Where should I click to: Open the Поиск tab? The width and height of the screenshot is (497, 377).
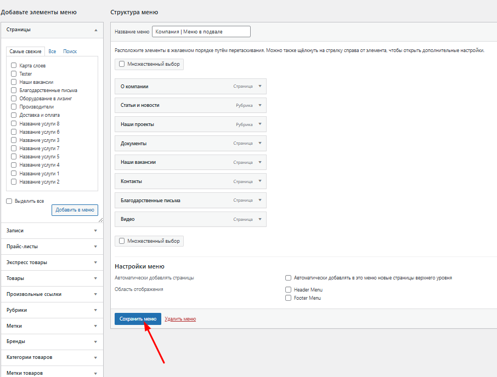tap(70, 52)
